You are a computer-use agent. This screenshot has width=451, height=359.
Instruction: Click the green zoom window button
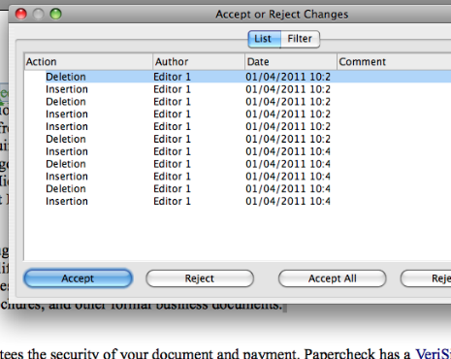point(56,14)
